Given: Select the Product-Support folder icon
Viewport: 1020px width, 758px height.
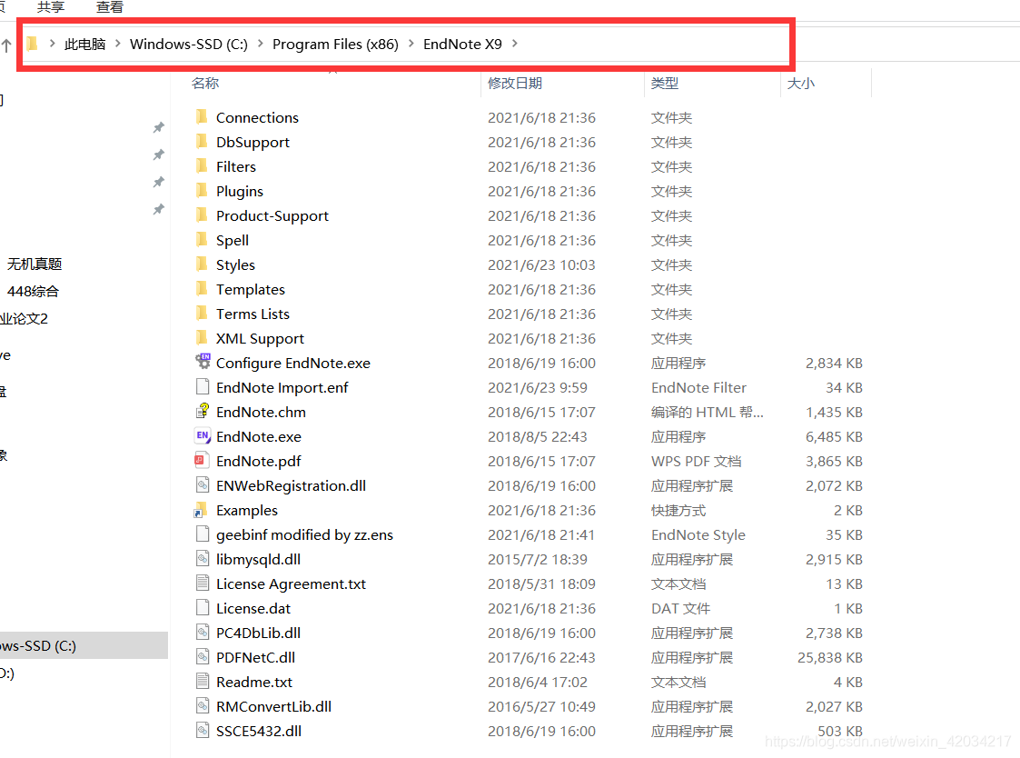Looking at the screenshot, I should (x=203, y=215).
